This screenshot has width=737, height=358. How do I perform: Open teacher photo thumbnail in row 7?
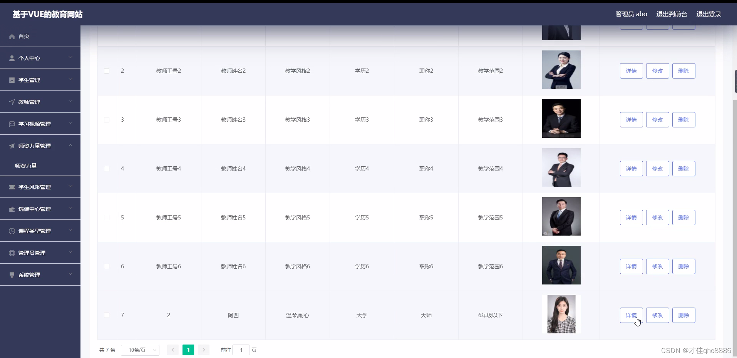tap(561, 314)
